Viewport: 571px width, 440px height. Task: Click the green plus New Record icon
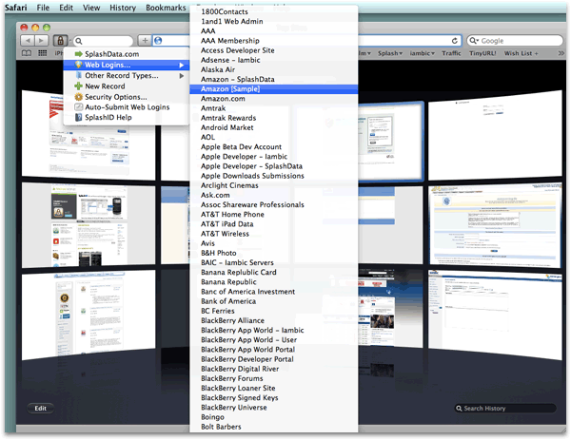click(78, 86)
